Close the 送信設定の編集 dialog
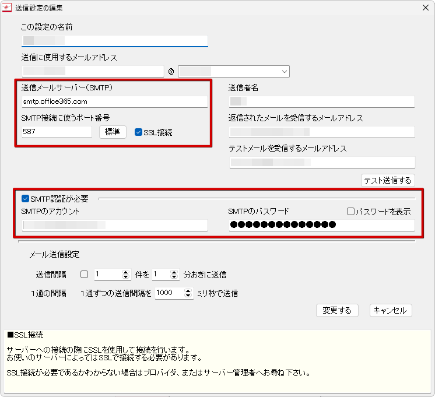Viewport: 435px width, 397px height. [424, 8]
